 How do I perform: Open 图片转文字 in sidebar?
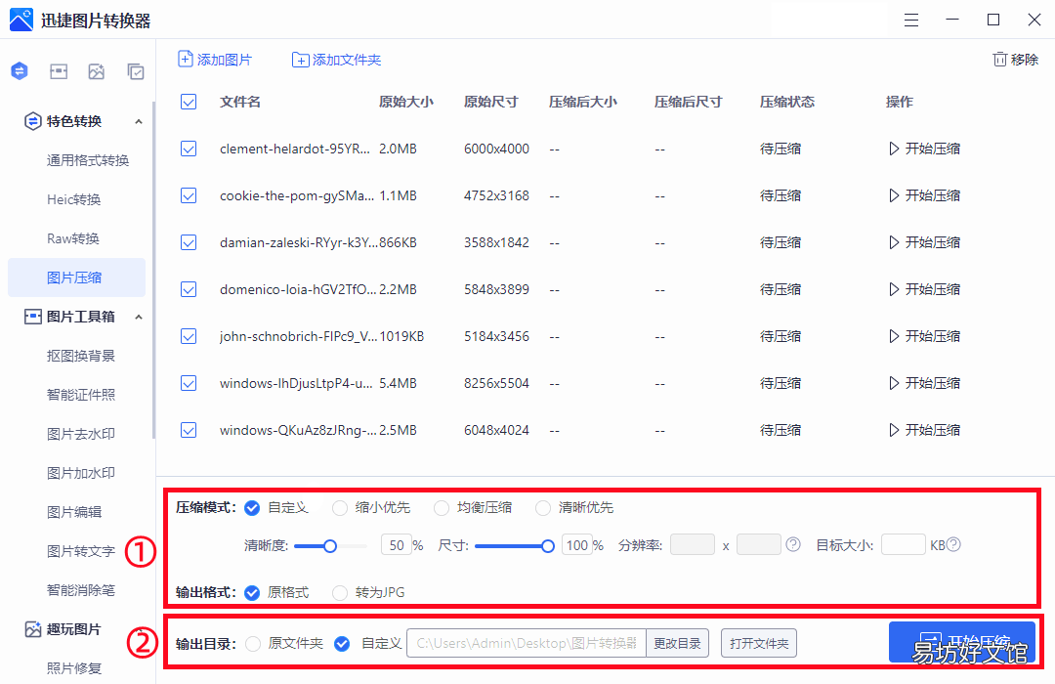tap(81, 551)
